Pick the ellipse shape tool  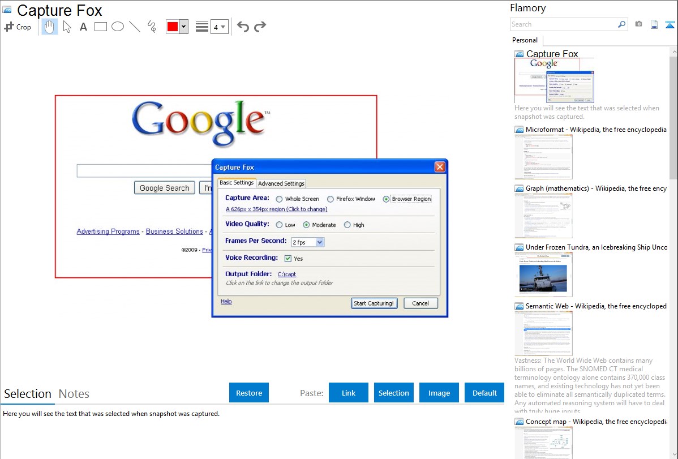[x=118, y=27]
